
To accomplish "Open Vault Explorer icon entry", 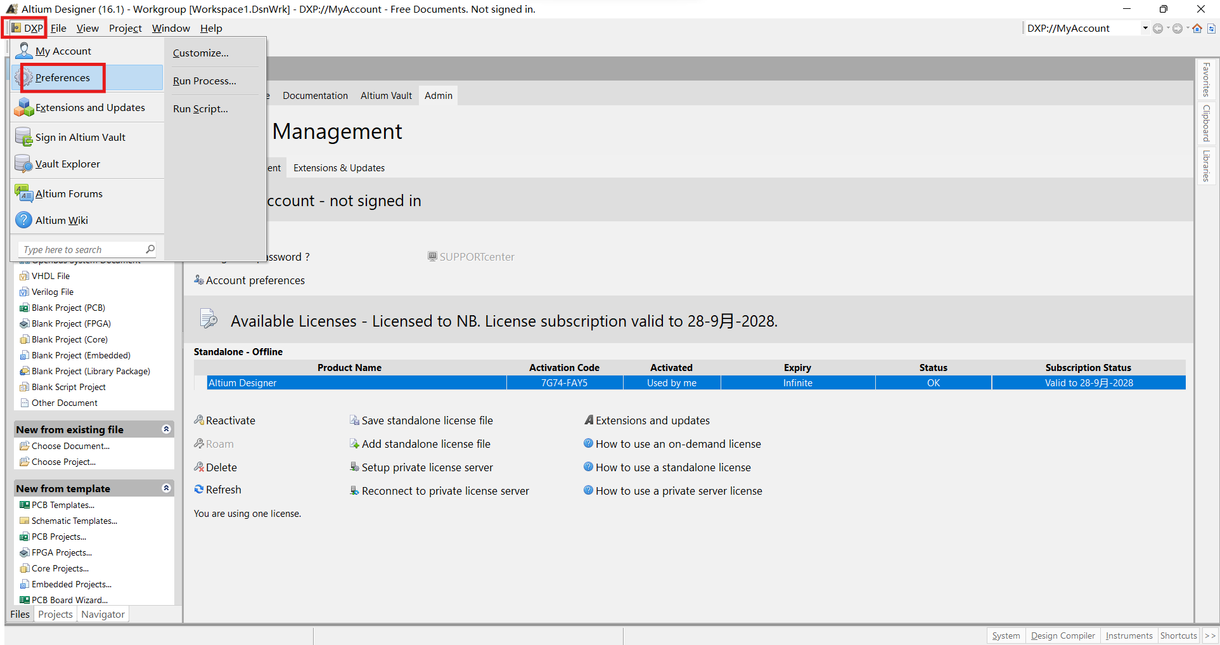I will pyautogui.click(x=23, y=164).
